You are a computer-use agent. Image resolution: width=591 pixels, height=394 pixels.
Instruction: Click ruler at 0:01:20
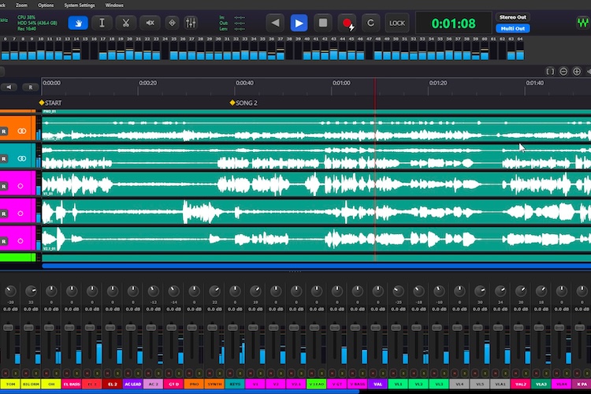(x=438, y=83)
